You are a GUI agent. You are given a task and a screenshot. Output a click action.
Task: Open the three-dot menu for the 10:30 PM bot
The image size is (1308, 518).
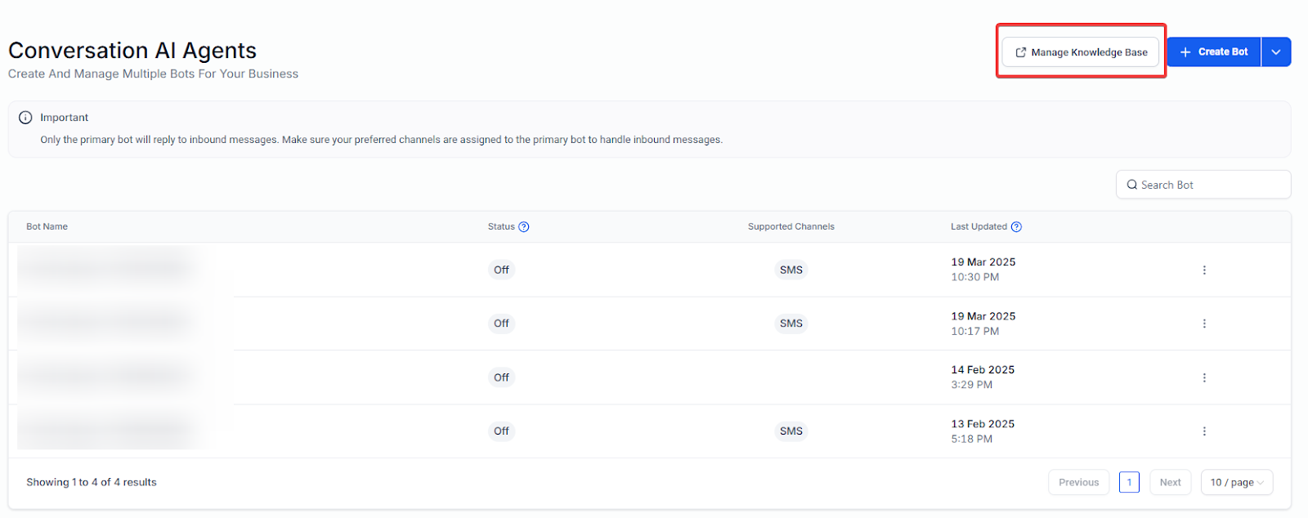(1204, 270)
